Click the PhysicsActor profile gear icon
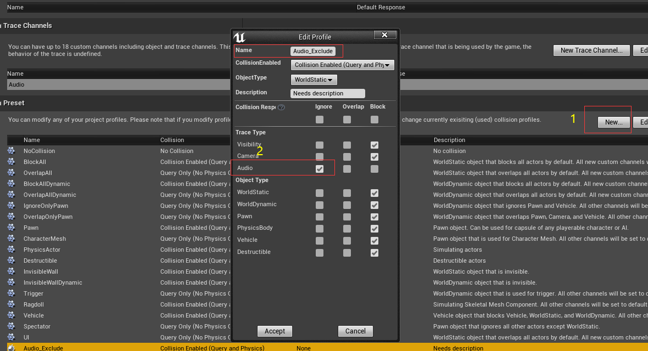Viewport: 648px width, 351px height. click(x=11, y=250)
